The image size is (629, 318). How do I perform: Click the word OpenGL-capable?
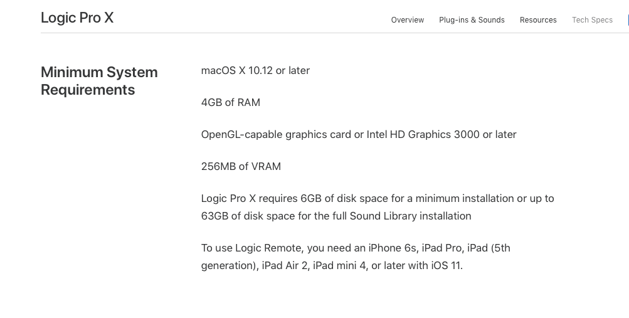241,134
